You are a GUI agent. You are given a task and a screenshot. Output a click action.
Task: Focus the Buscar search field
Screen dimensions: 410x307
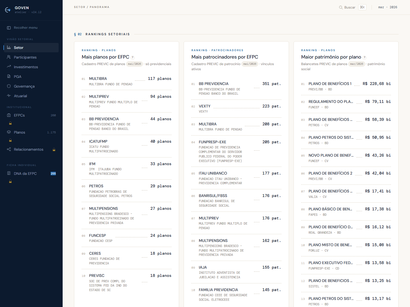click(x=352, y=7)
